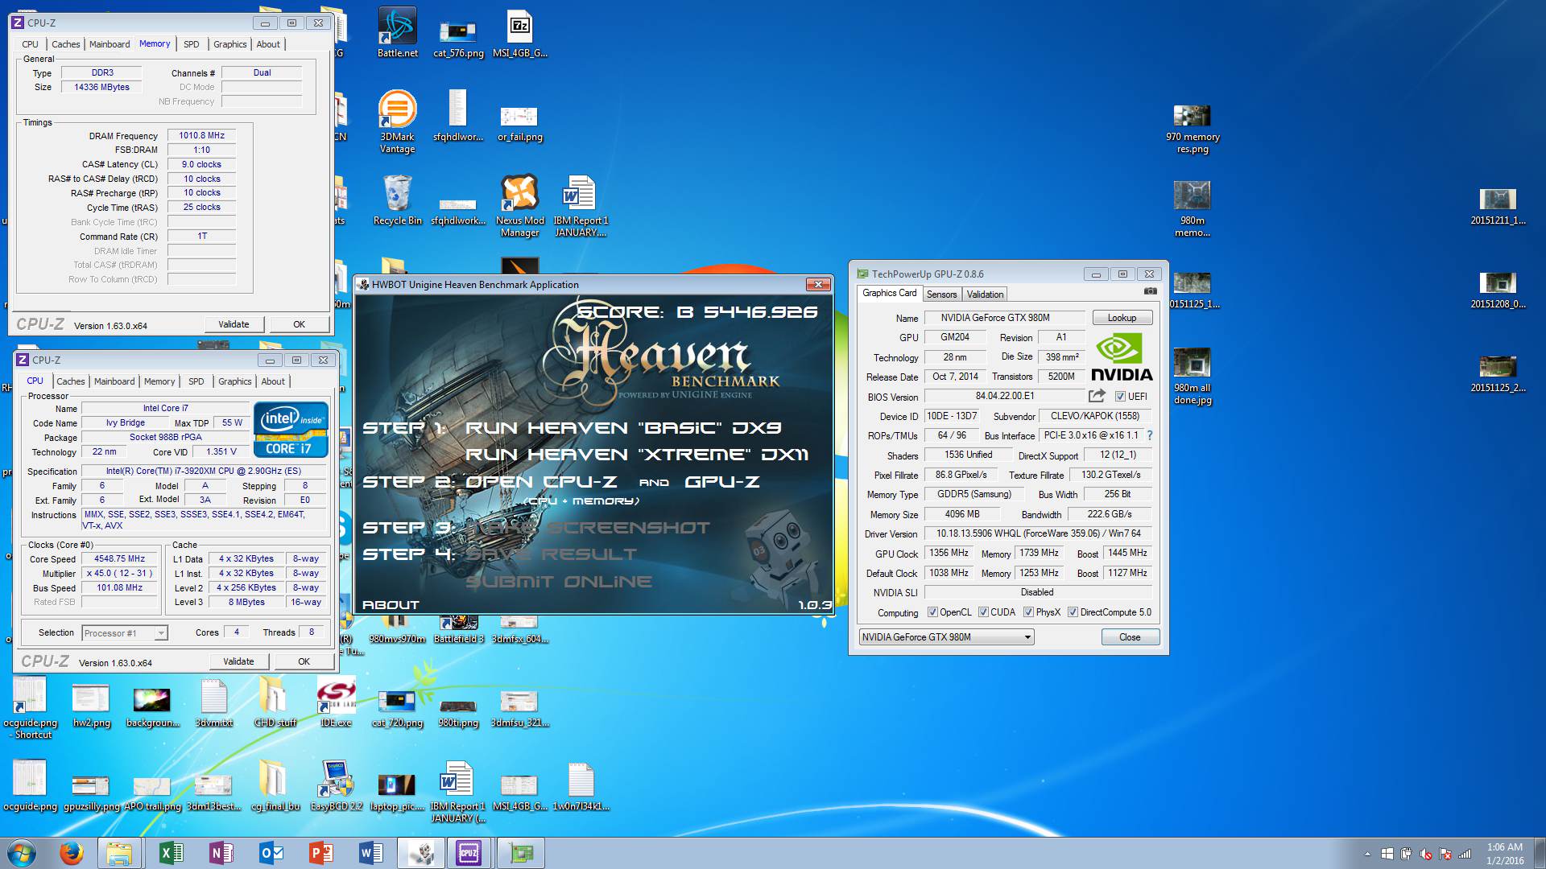Open 970 memory res.png thumbnail
The width and height of the screenshot is (1546, 869).
coord(1192,129)
